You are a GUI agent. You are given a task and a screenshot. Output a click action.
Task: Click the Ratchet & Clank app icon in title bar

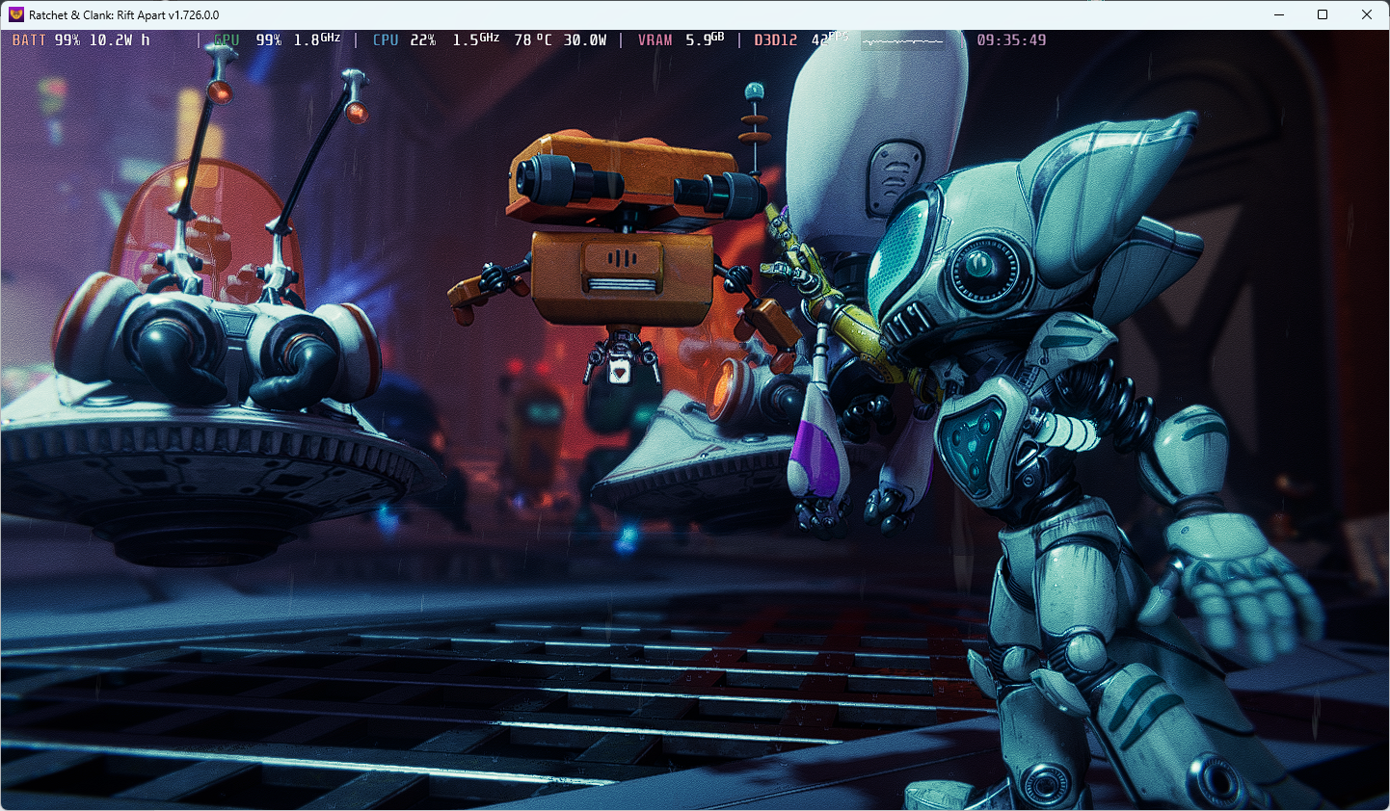pos(15,14)
